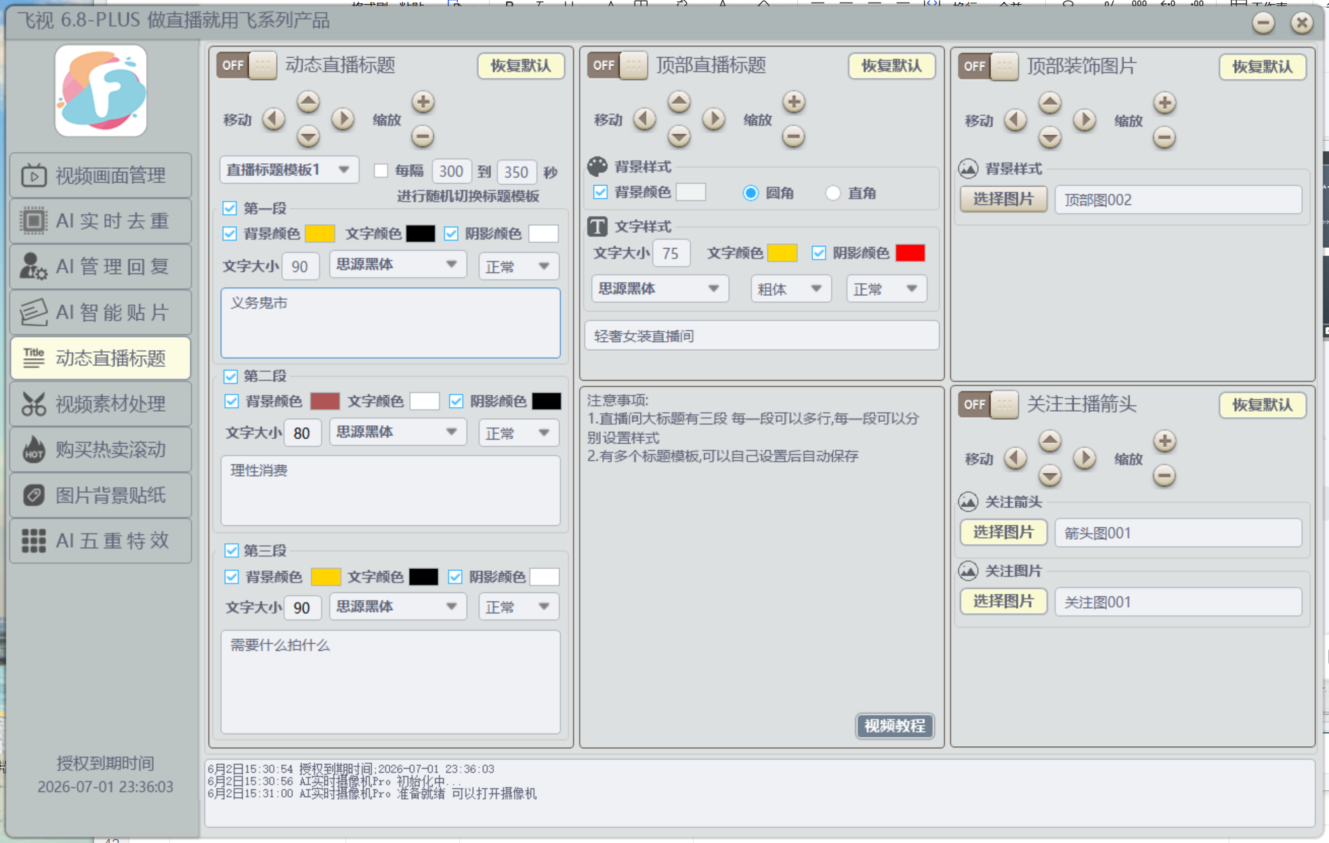Click the move-right arrow in 动态直播标题 panel

tap(343, 119)
